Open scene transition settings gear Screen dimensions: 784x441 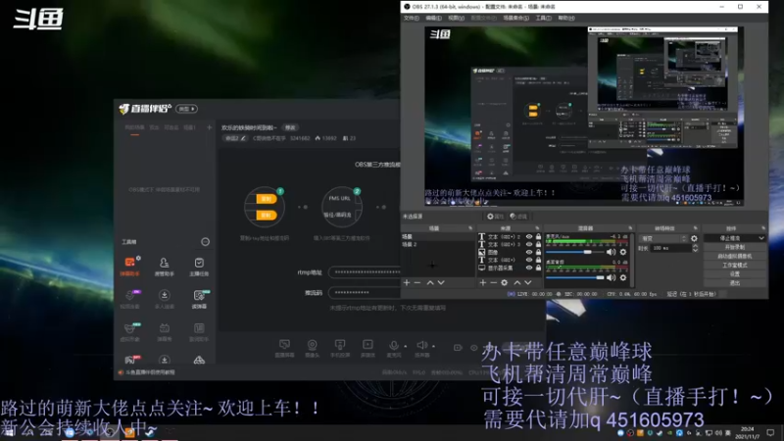click(694, 238)
